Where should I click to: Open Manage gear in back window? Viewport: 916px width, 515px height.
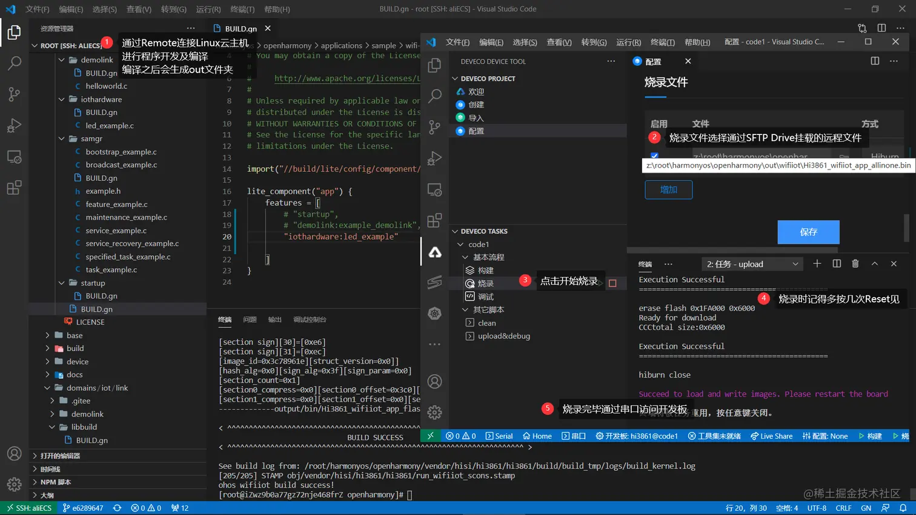point(14,484)
